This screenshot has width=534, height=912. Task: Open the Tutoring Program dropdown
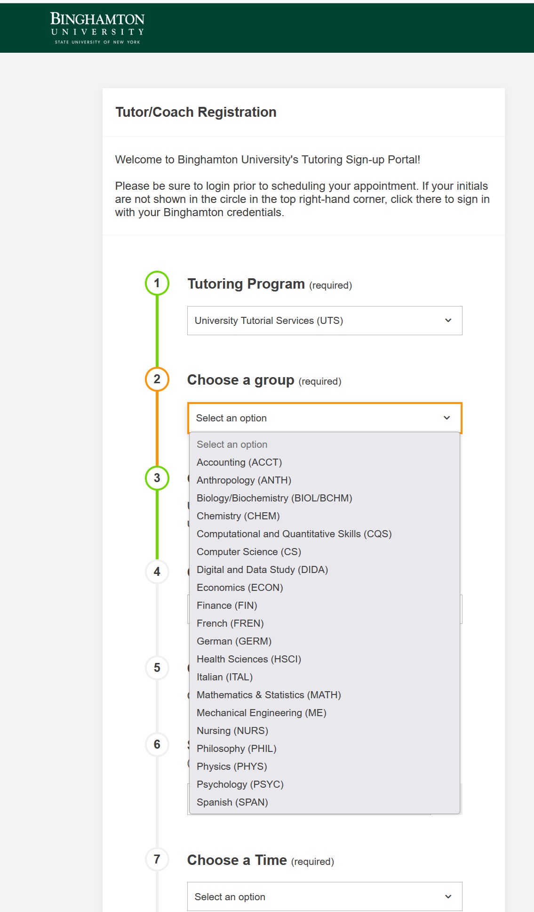pyautogui.click(x=325, y=321)
